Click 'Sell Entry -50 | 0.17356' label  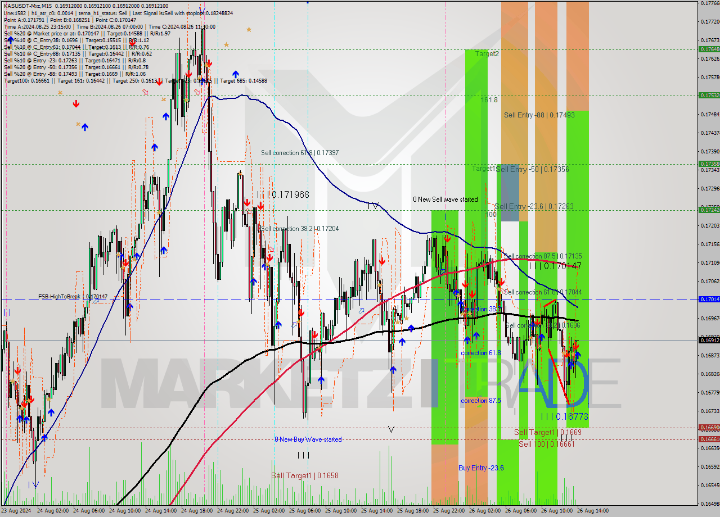[x=533, y=169]
